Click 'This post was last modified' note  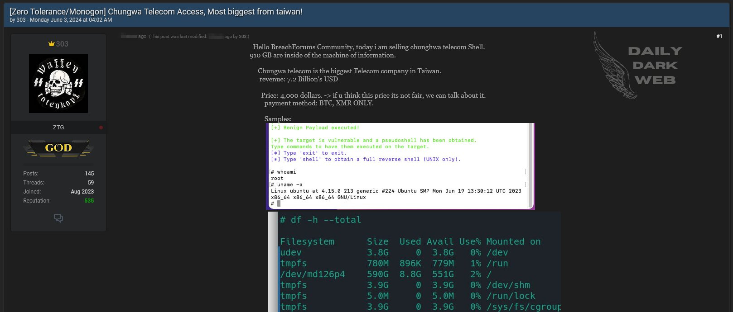click(199, 37)
